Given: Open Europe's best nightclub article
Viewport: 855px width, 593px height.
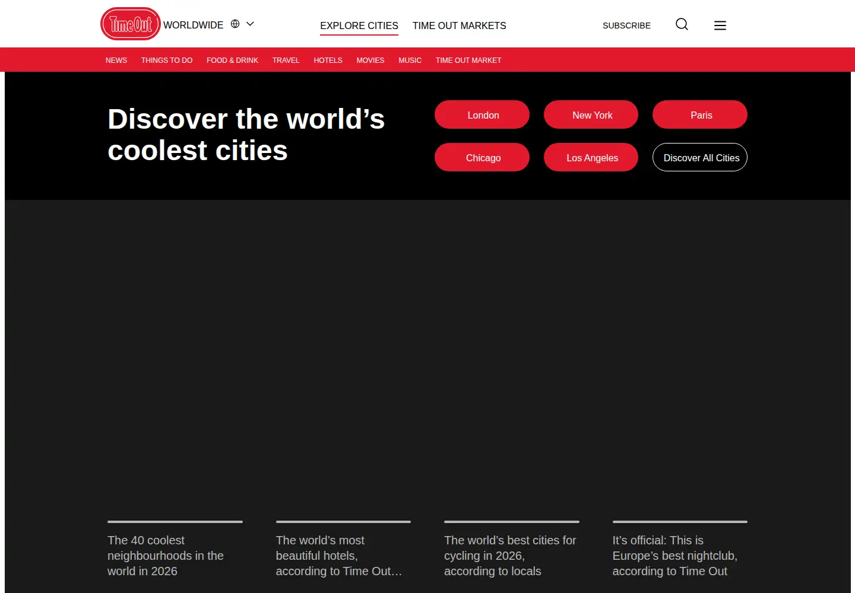Looking at the screenshot, I should [x=675, y=556].
